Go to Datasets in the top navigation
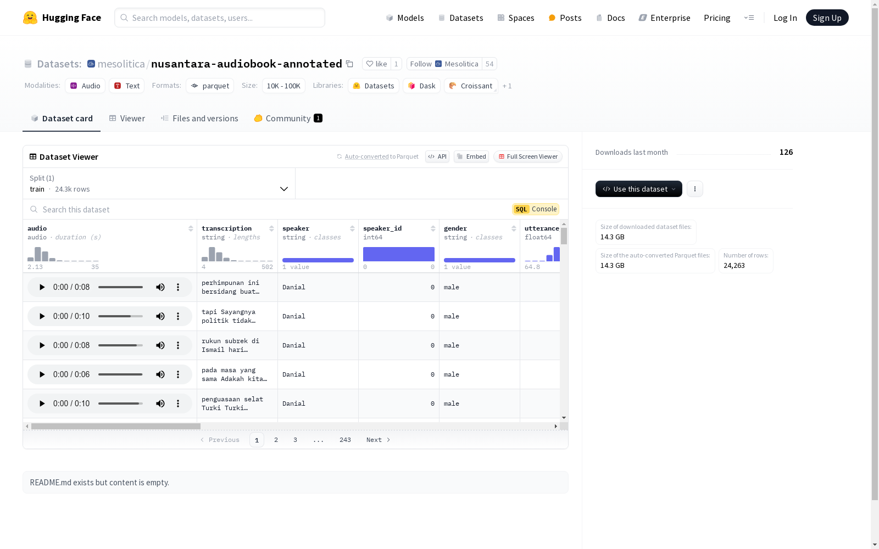The image size is (879, 549). [x=460, y=18]
